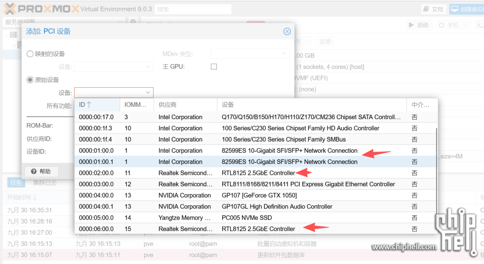Select the 原始设备 radio button
Image resolution: width=484 pixels, height=264 pixels.
point(31,80)
